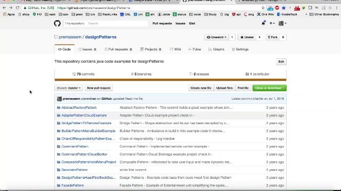Screen dimensions: 341x191
Task: Open Chrome three-dot menu
Action: (x=337, y=8)
